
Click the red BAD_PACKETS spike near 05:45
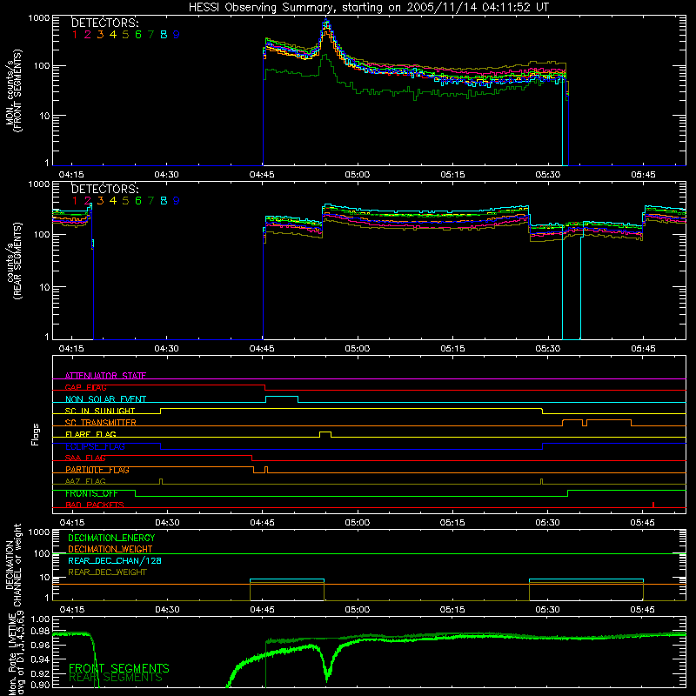[x=653, y=505]
